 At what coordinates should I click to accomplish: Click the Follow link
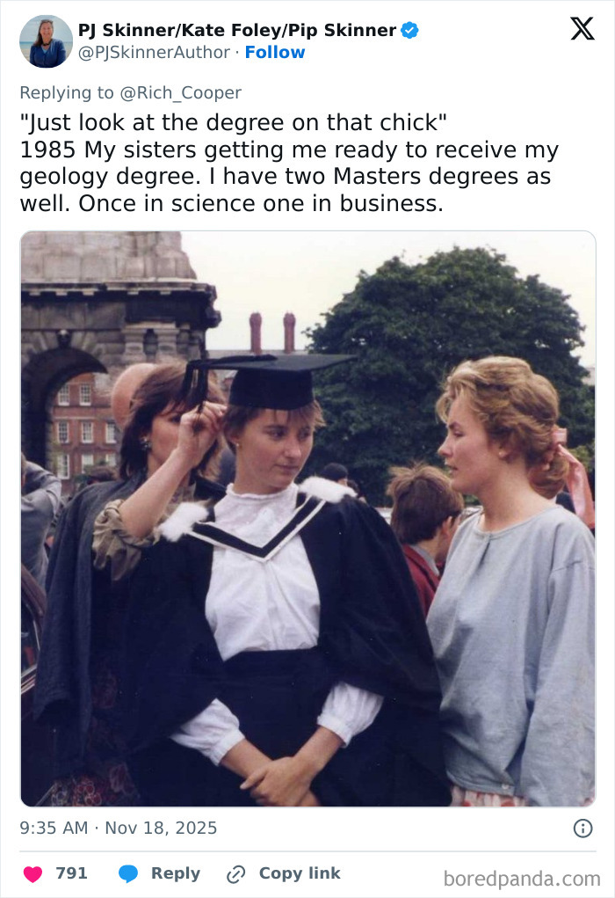(276, 53)
